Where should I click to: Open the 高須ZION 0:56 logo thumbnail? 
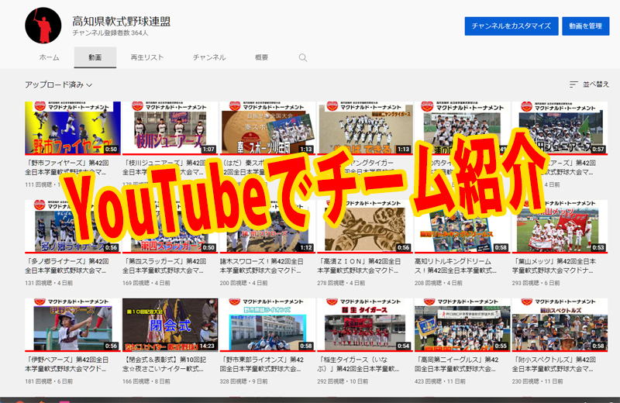365,226
